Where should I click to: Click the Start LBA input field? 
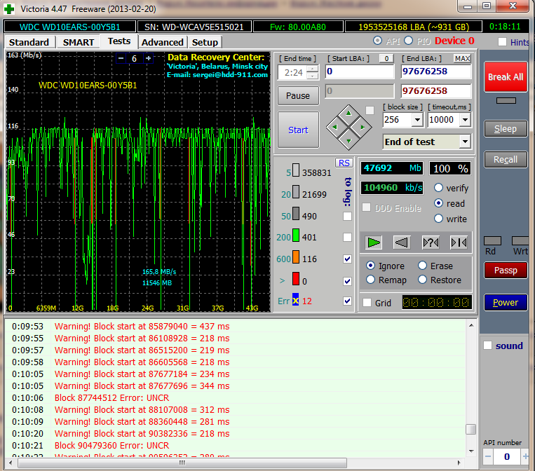coord(359,71)
